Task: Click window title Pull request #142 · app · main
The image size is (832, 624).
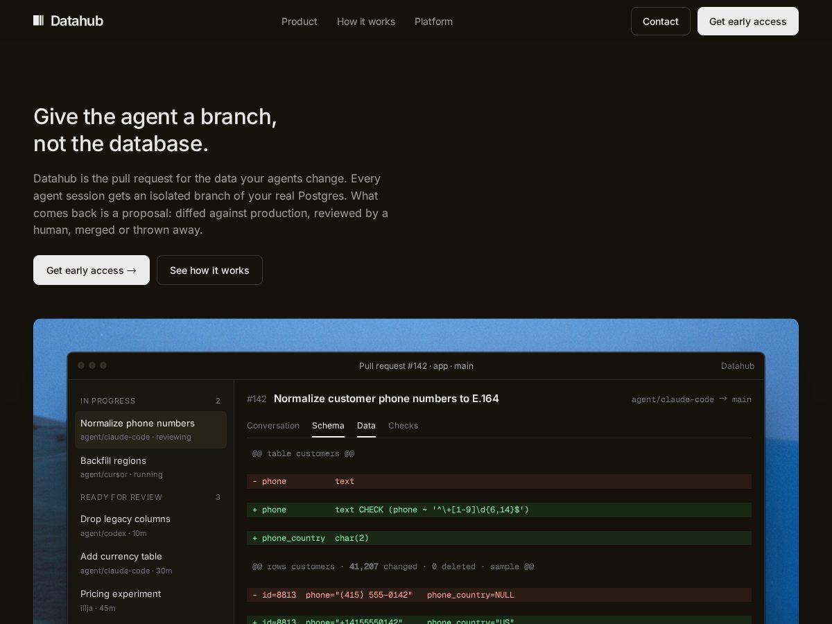Action: 416,366
